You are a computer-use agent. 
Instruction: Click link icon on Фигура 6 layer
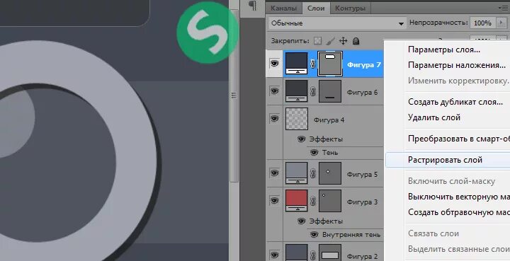coord(312,92)
